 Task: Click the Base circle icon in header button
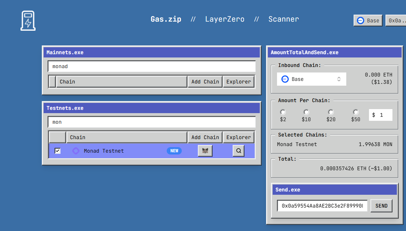[x=361, y=21]
